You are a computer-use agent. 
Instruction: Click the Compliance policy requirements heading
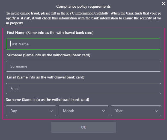pyautogui.click(x=83, y=6)
